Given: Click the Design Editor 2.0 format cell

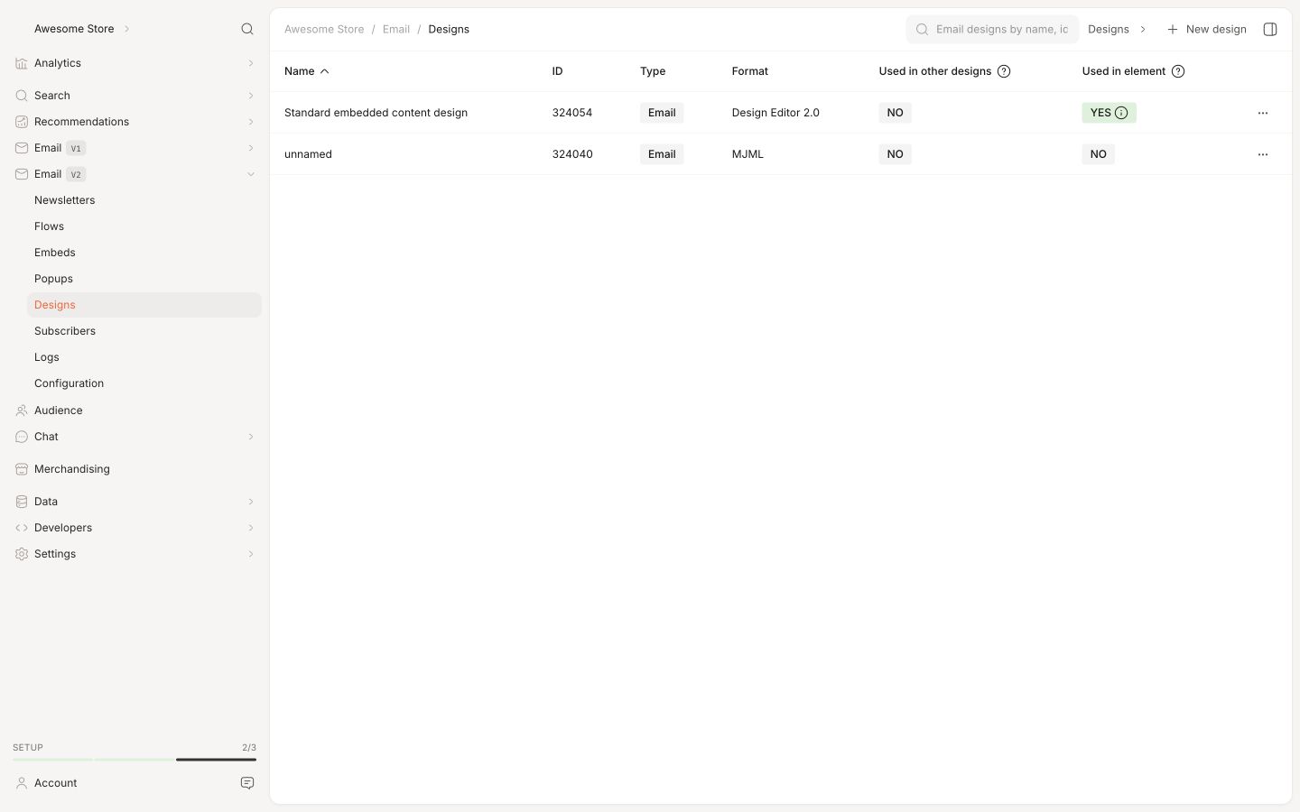Looking at the screenshot, I should tap(775, 113).
